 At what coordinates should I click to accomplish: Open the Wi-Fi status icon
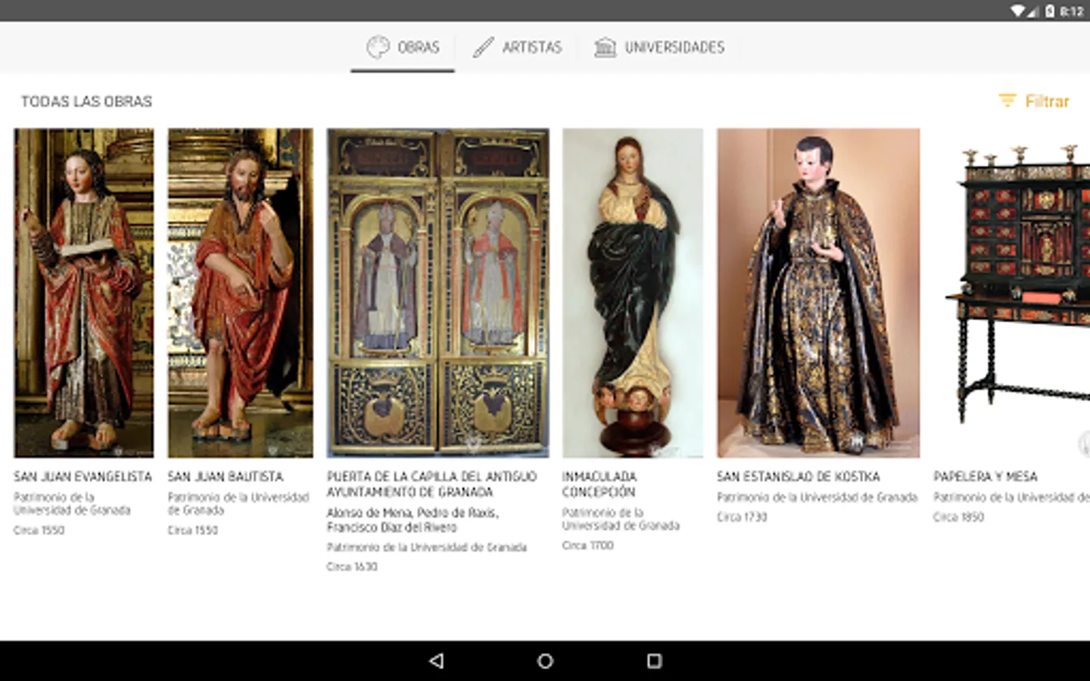click(x=1018, y=11)
